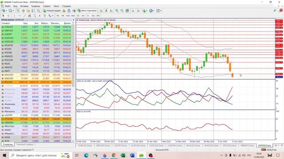The width and height of the screenshot is (284, 159).
Task: Close the Market Watch panel
Action: click(x=73, y=19)
